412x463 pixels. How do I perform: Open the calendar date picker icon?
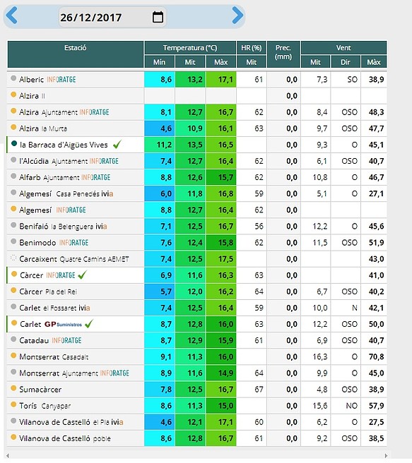(158, 17)
